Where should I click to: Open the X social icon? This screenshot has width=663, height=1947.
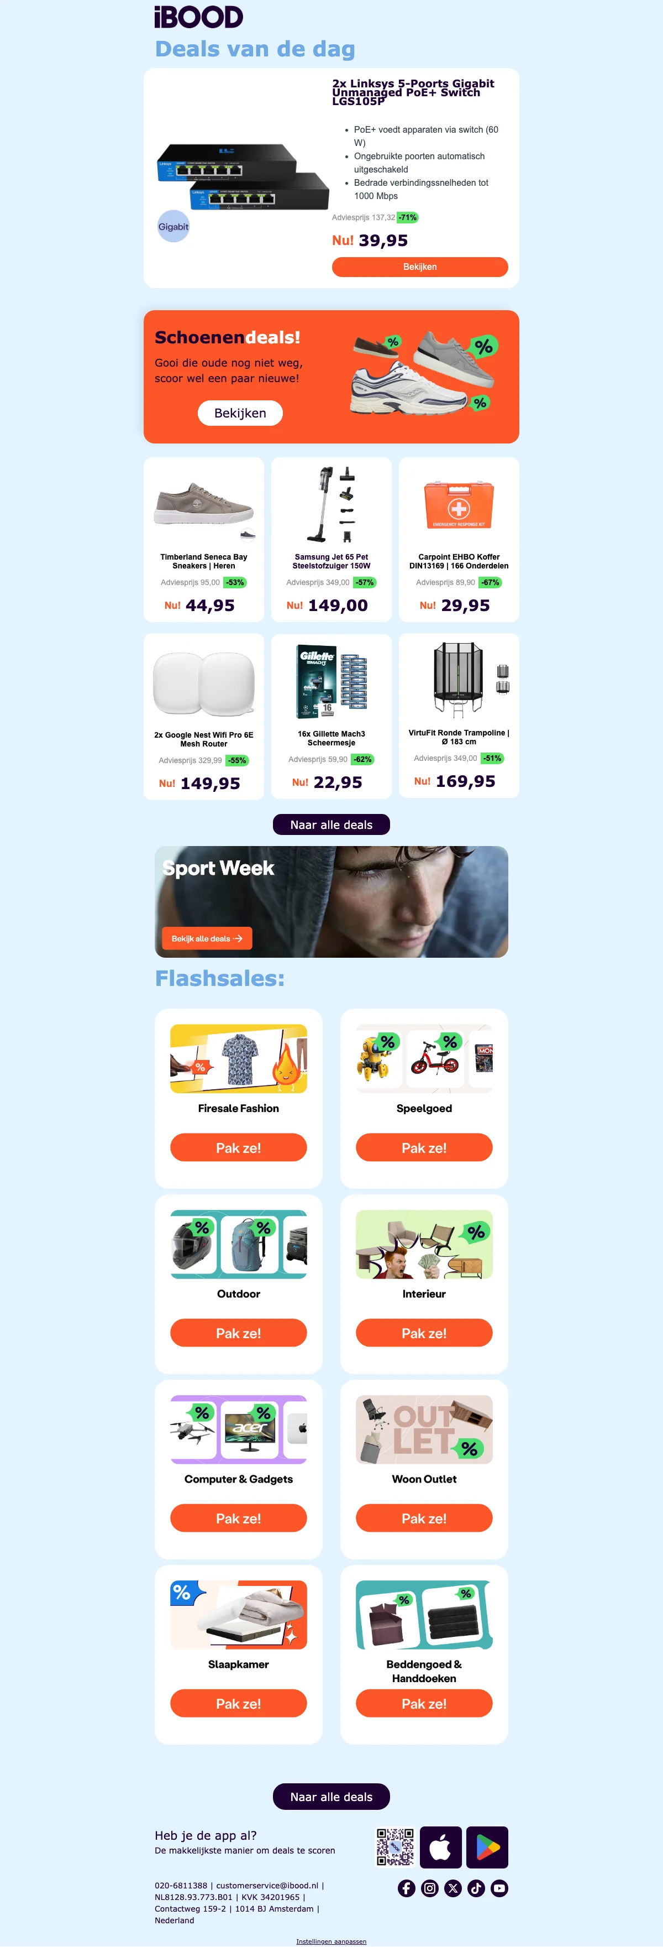click(x=453, y=1888)
